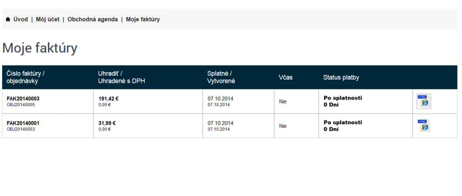Image resolution: width=462 pixels, height=196 pixels.
Task: Click the 191,42 € amount cell
Action: click(108, 98)
